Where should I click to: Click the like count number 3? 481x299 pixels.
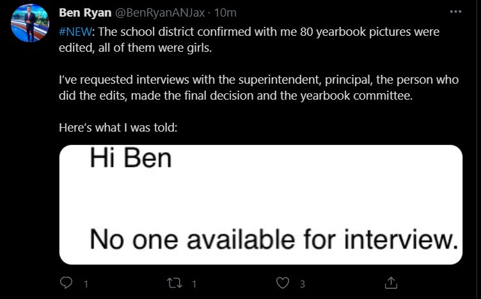pos(303,284)
